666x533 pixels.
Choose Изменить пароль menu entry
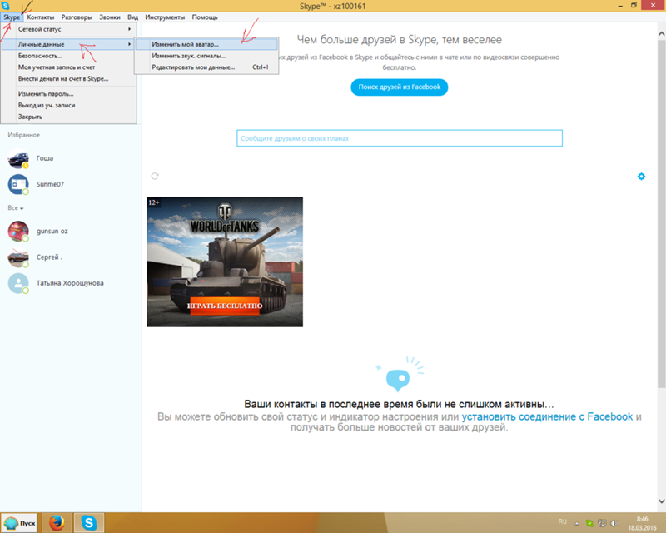[69, 93]
